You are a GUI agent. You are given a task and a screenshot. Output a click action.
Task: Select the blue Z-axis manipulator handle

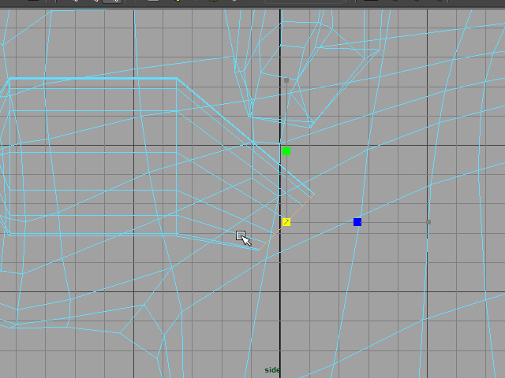click(x=357, y=222)
